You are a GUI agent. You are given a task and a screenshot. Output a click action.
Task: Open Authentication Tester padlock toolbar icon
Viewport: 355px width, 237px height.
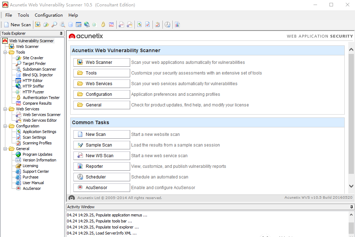[103, 24]
